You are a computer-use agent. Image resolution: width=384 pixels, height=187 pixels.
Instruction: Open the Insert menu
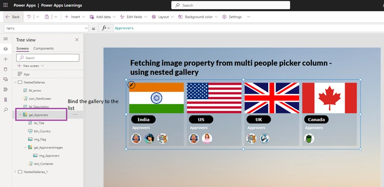(x=75, y=17)
